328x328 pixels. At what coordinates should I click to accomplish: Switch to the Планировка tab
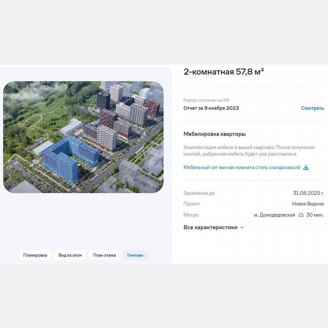click(x=35, y=255)
